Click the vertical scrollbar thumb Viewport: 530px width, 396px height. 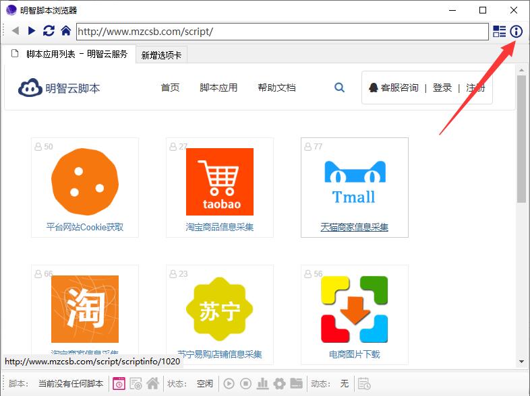[x=521, y=139]
